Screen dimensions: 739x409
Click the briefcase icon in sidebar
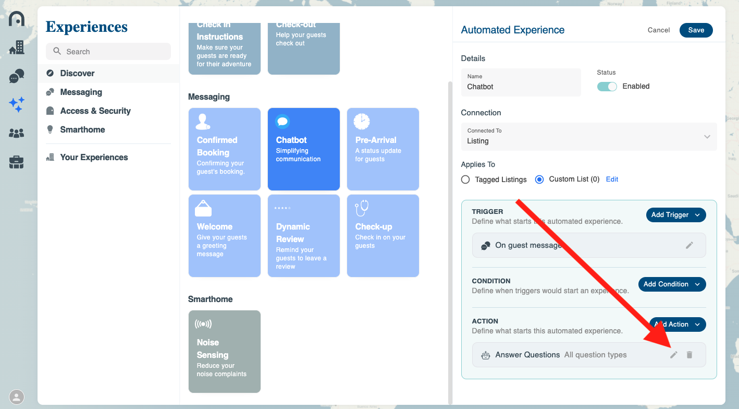tap(17, 162)
